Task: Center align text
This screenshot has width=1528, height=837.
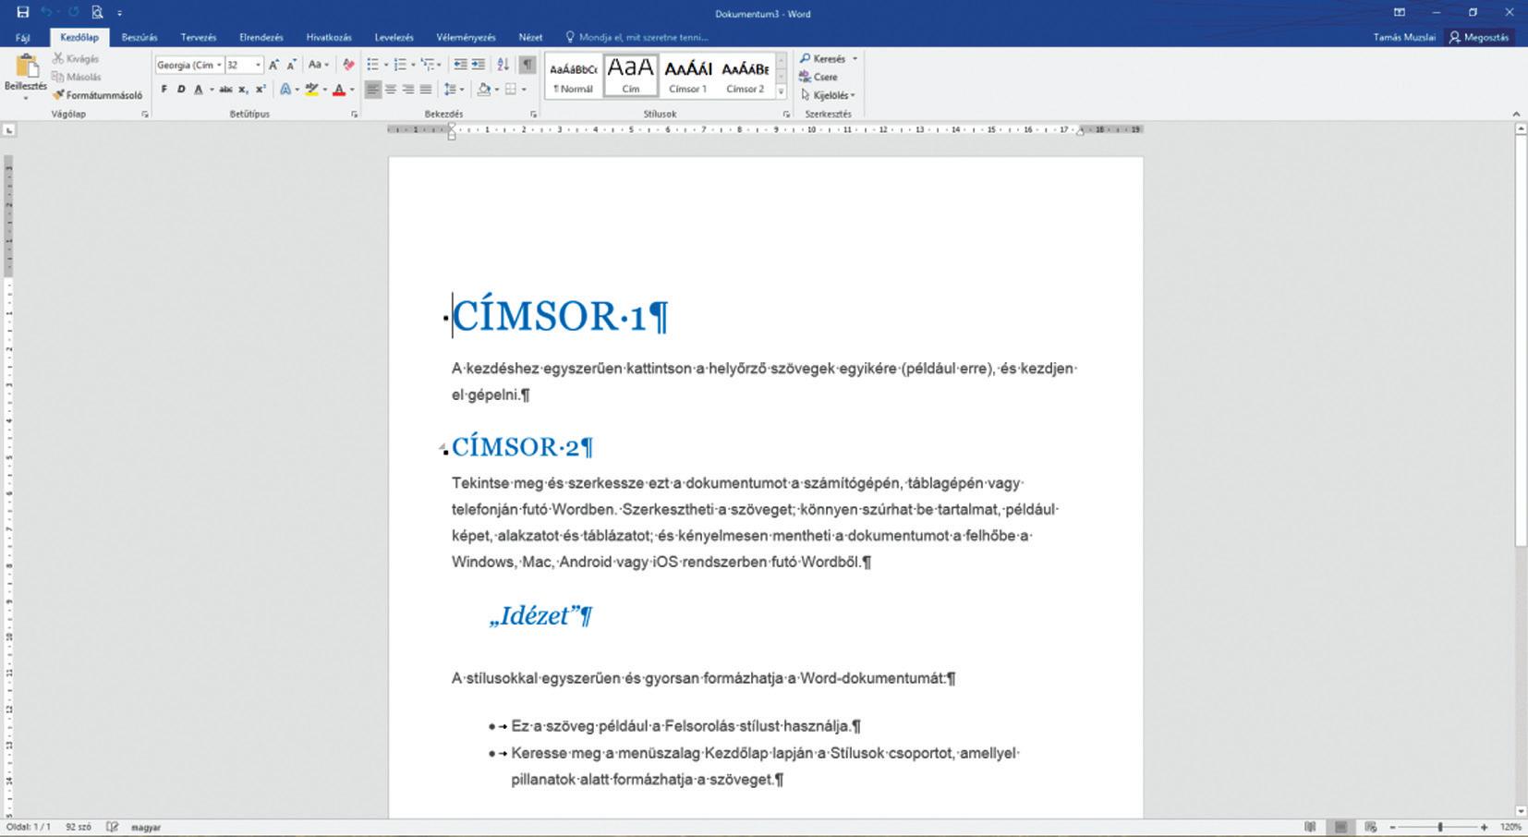Action: click(x=390, y=90)
